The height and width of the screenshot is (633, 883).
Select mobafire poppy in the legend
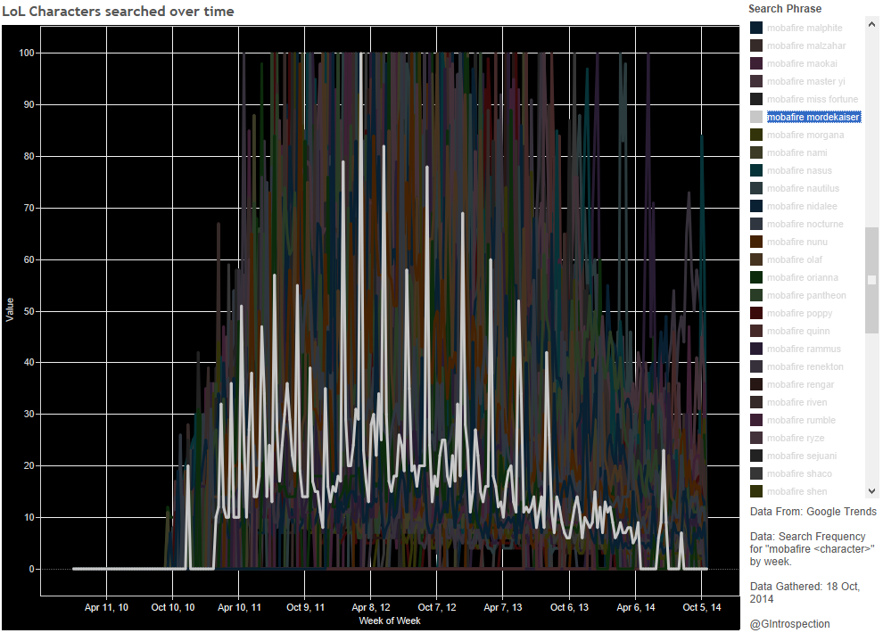click(x=799, y=313)
